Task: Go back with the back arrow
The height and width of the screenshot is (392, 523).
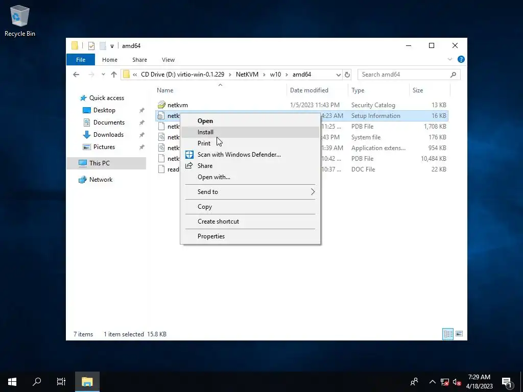Action: pos(76,75)
